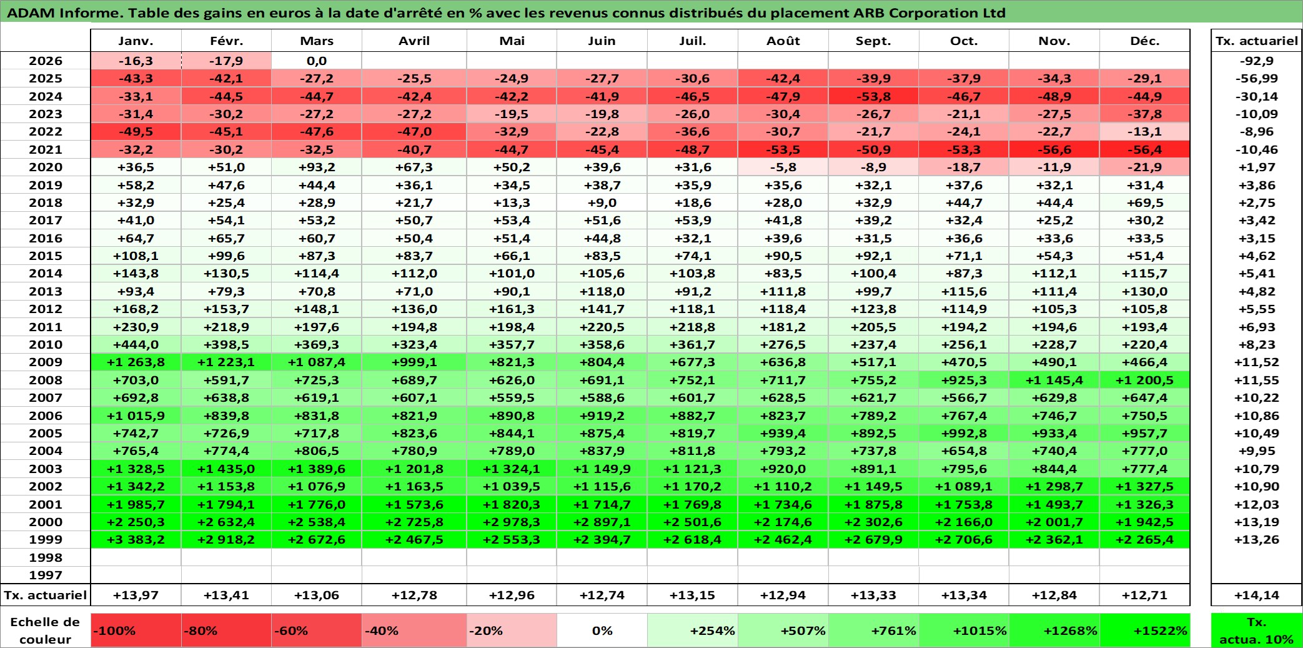This screenshot has height=648, width=1303.
Task: Select the cell showing +999,1
Action: pos(414,362)
